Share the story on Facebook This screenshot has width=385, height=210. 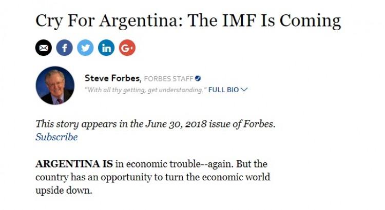(64, 48)
